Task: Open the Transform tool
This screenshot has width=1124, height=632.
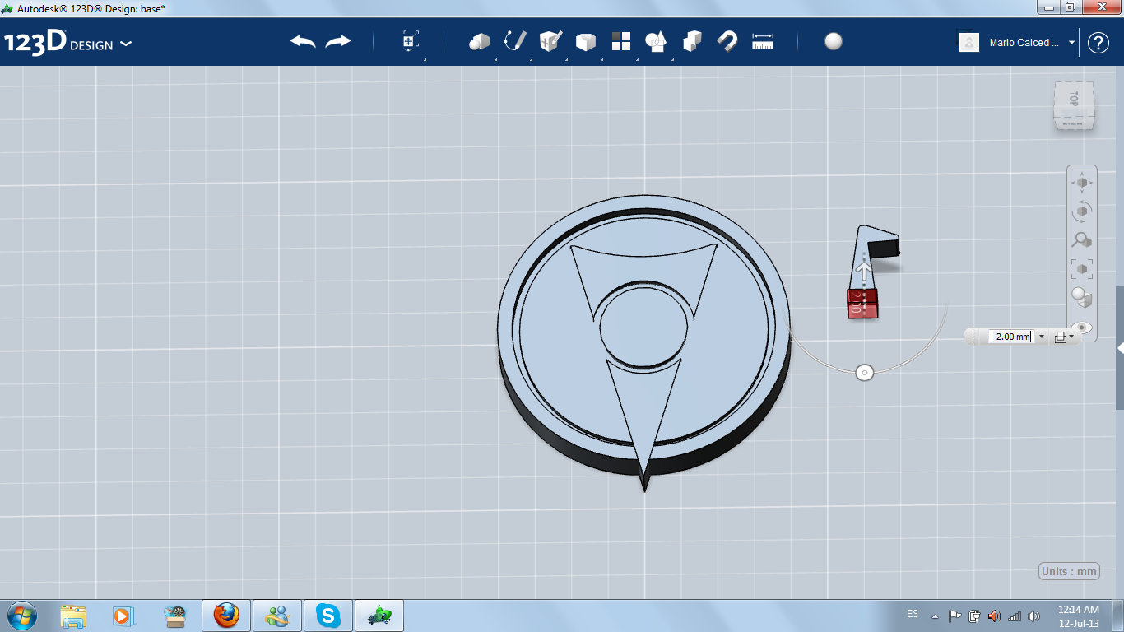Action: pos(411,42)
